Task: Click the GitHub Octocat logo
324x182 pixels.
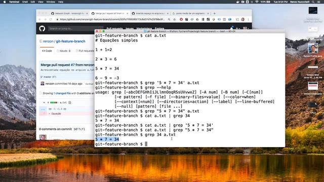Action: tap(42, 28)
